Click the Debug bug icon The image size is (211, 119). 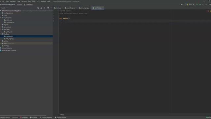tap(200, 5)
